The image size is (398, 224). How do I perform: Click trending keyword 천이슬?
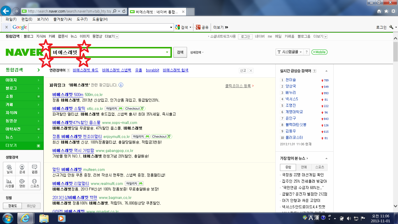[291, 80]
